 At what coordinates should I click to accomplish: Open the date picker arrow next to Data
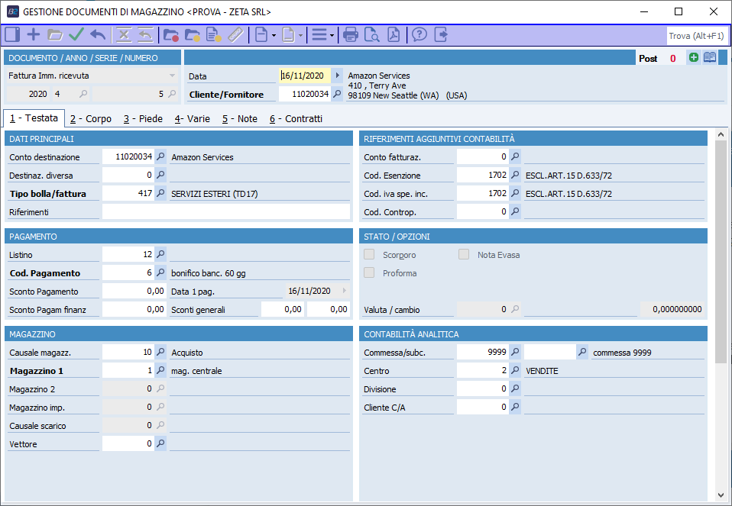pyautogui.click(x=338, y=76)
